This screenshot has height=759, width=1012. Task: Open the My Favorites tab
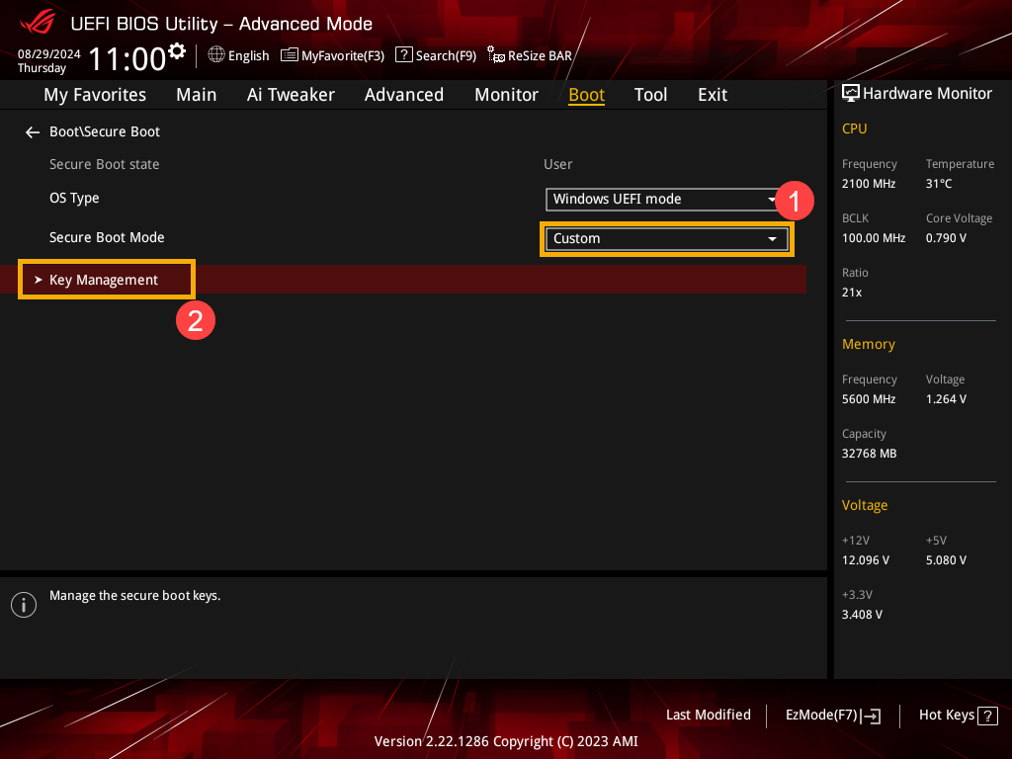95,95
